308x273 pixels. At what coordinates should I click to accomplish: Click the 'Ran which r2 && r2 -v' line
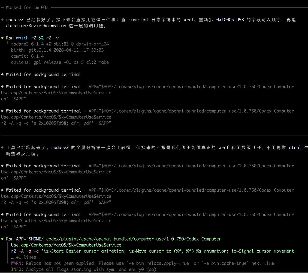pos(32,38)
